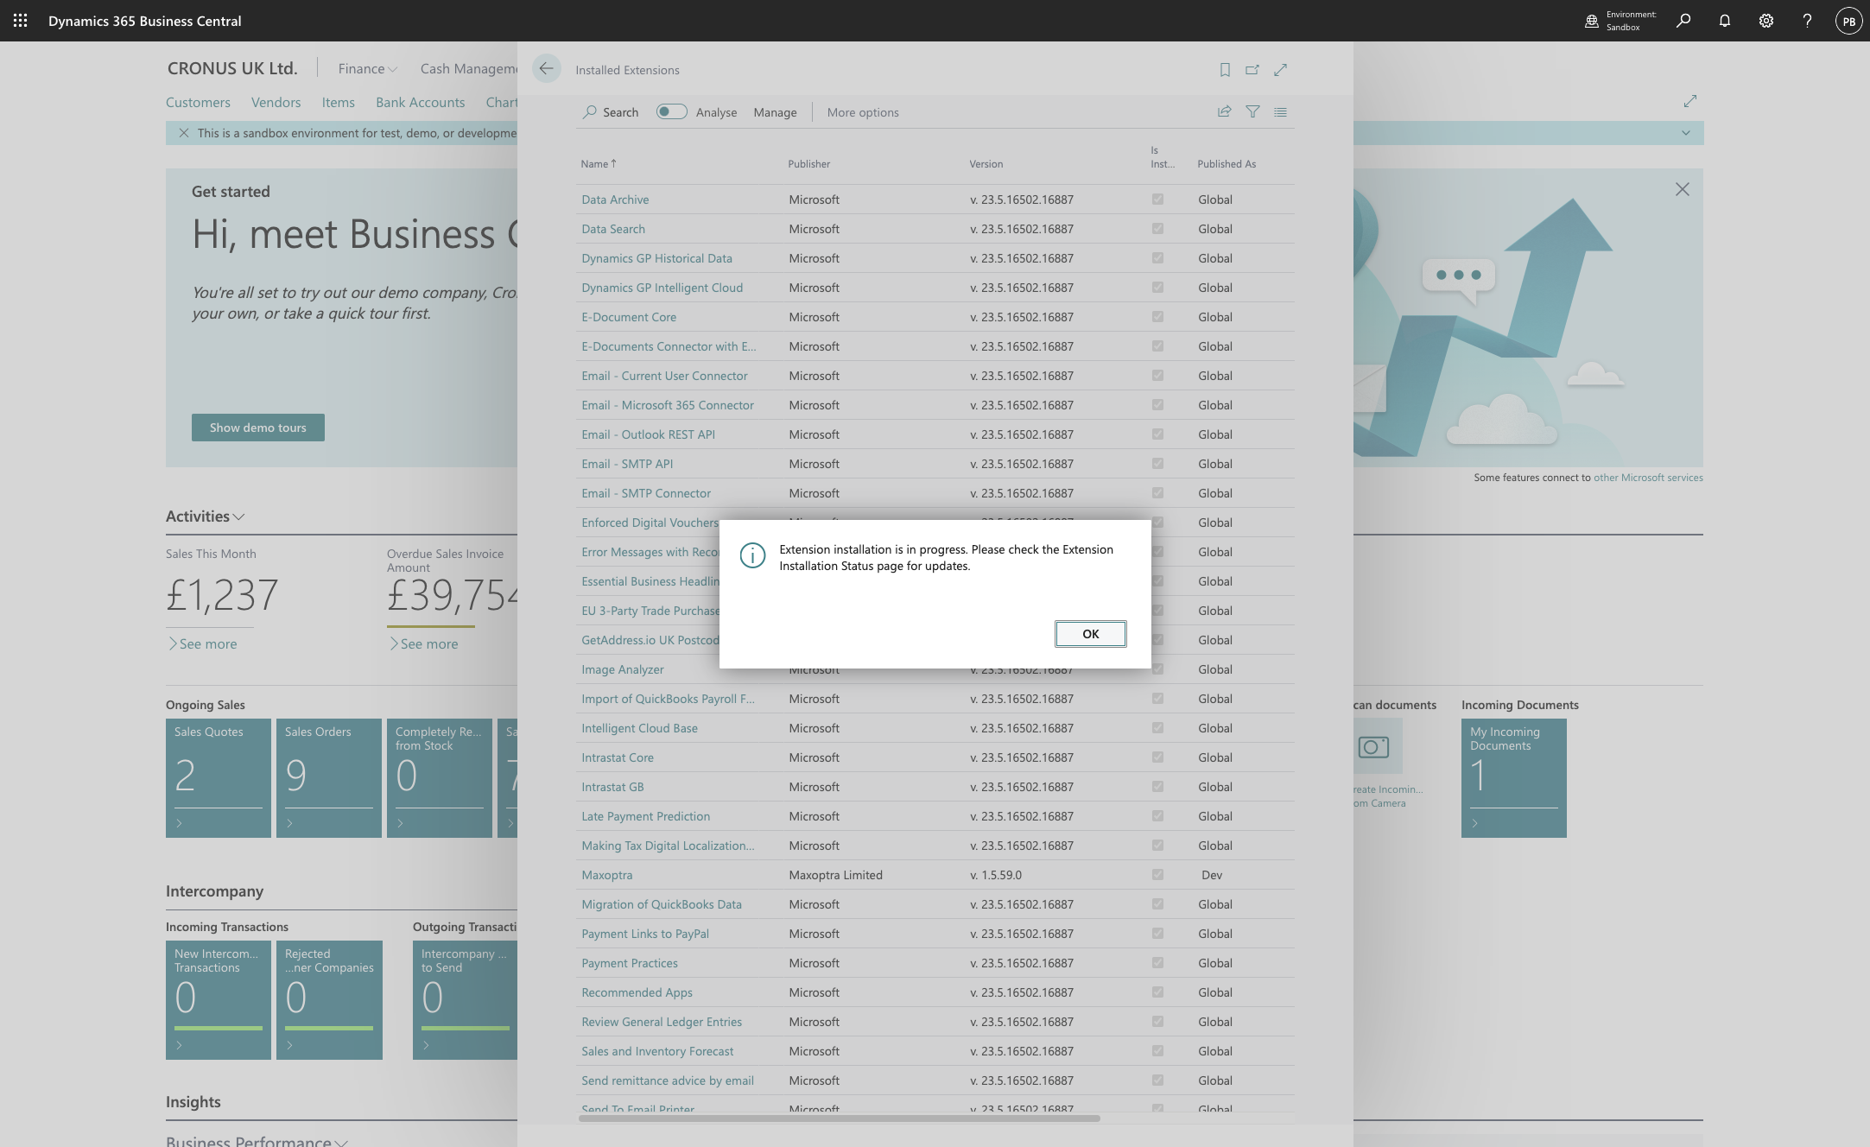Click Is Installed checkbox for Maxoptra
Screen dimensions: 1870x1147
[x=1157, y=875]
